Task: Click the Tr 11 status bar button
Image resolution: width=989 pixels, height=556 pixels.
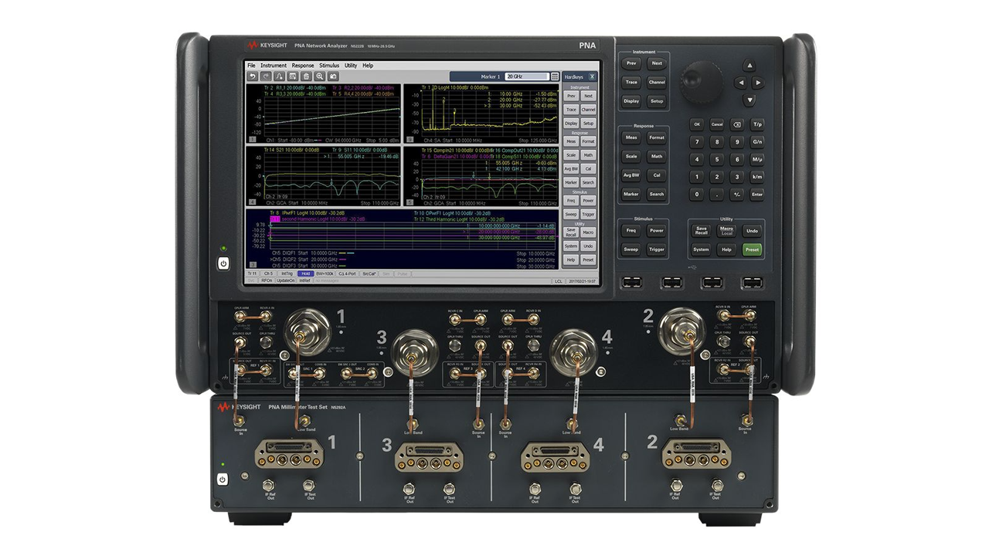Action: [x=252, y=273]
